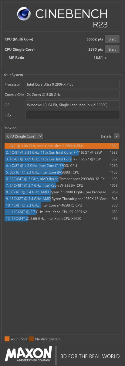Click into the Info text field
125x366 pixels.
point(73,115)
